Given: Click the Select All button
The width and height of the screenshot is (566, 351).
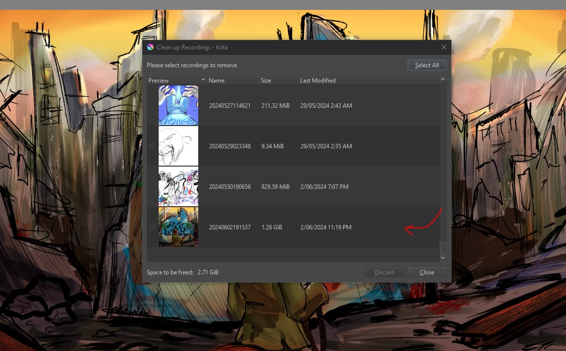Looking at the screenshot, I should point(427,65).
